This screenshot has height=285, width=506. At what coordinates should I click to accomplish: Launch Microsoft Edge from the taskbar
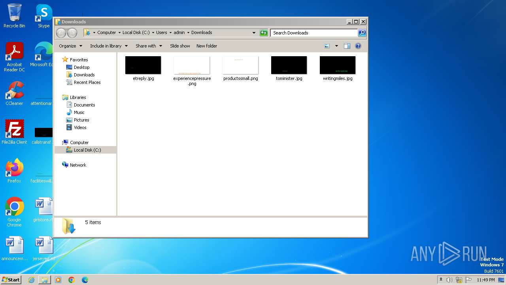coord(85,280)
